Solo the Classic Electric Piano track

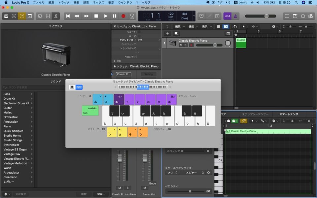tap(185, 45)
